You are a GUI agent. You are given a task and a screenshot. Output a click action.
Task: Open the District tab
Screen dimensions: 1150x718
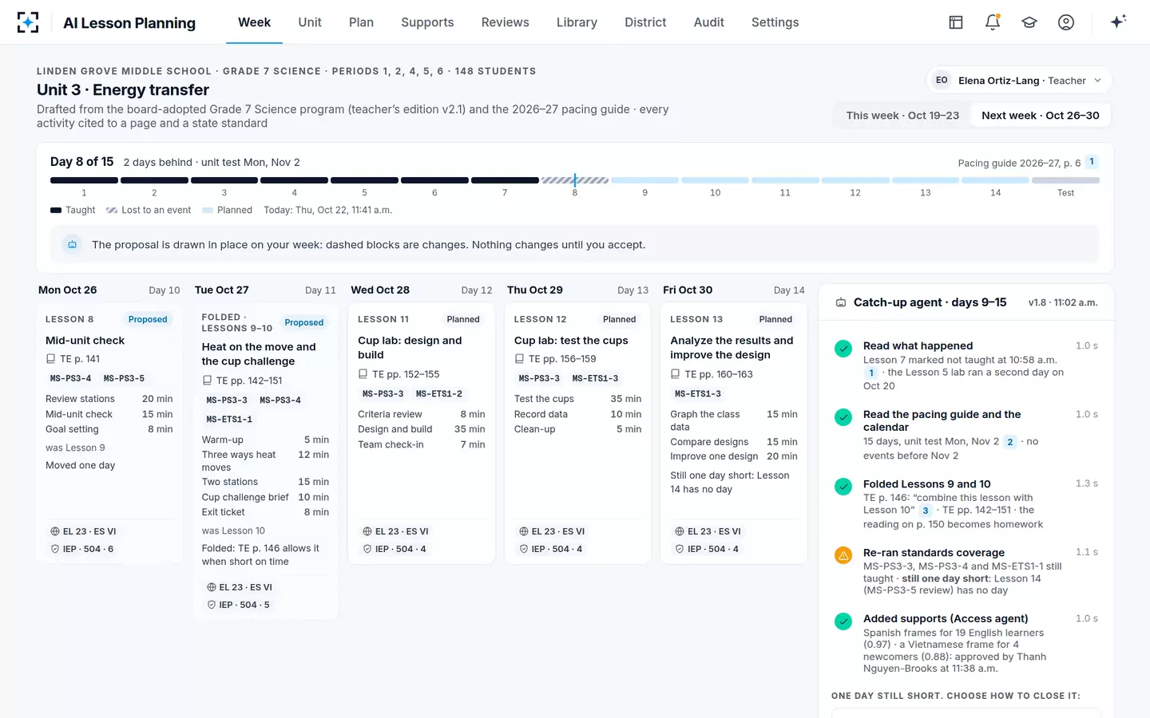[x=645, y=22]
